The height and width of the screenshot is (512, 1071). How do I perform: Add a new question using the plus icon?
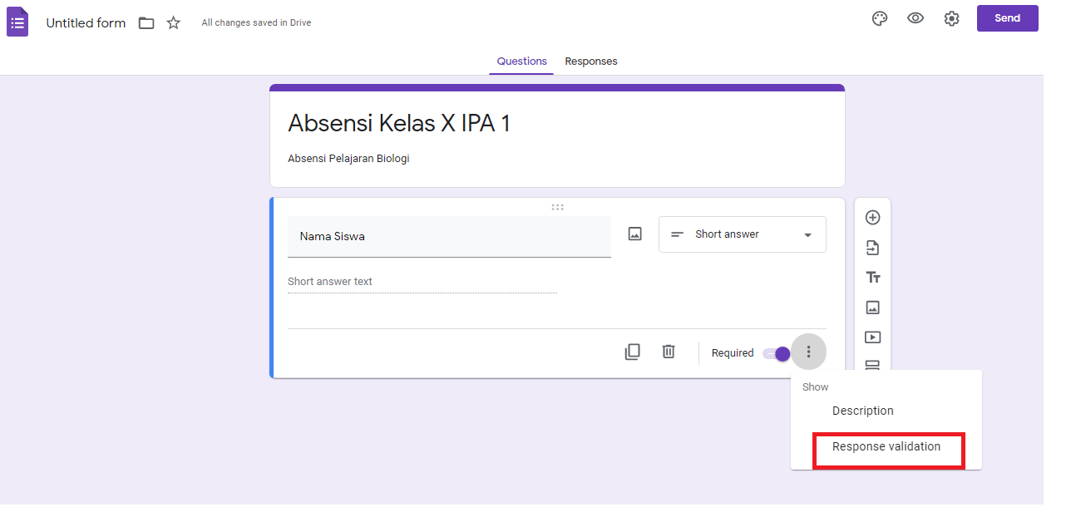click(x=872, y=217)
